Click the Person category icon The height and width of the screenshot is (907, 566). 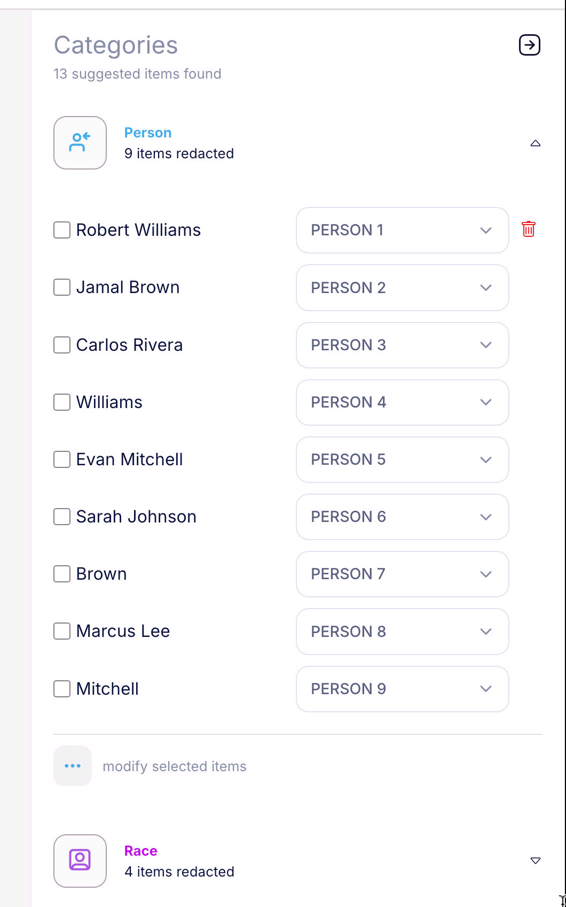click(x=80, y=143)
